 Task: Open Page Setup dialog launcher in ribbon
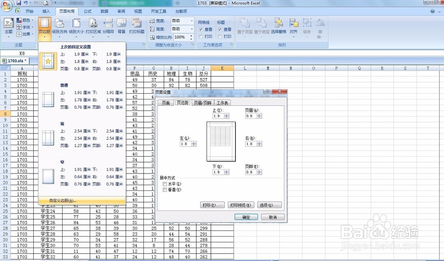point(143,44)
